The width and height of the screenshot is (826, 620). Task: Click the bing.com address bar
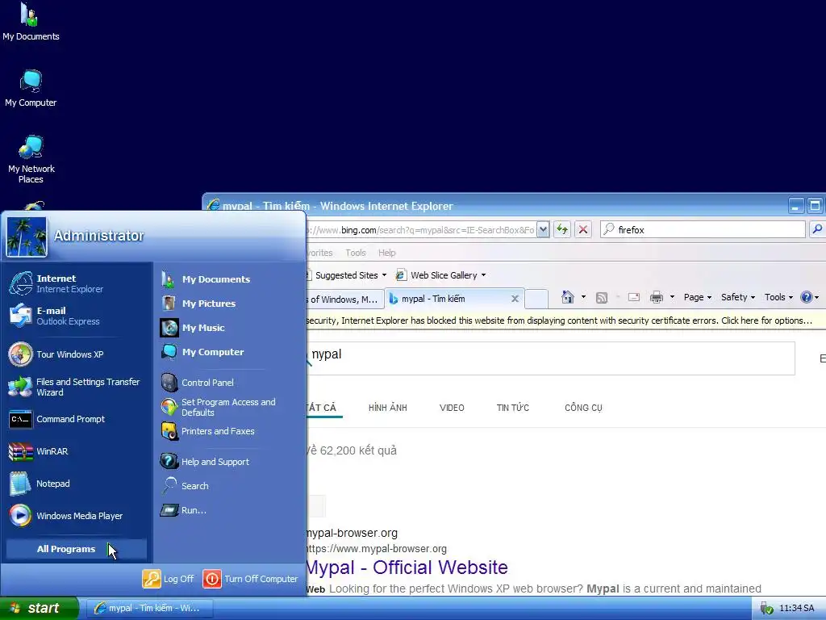tap(421, 230)
